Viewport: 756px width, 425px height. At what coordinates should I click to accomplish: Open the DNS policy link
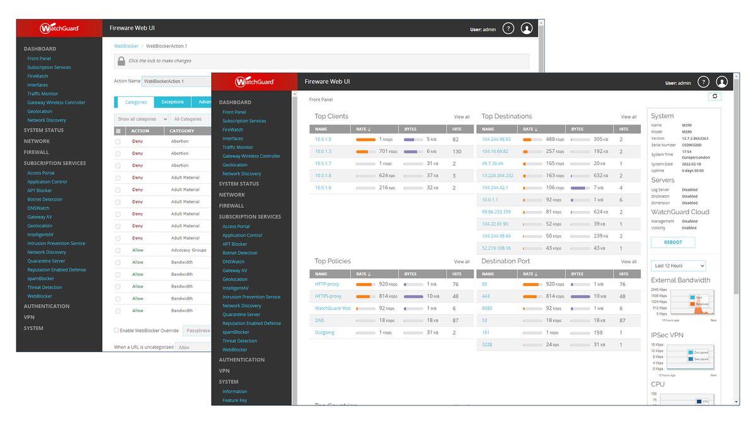coord(319,320)
